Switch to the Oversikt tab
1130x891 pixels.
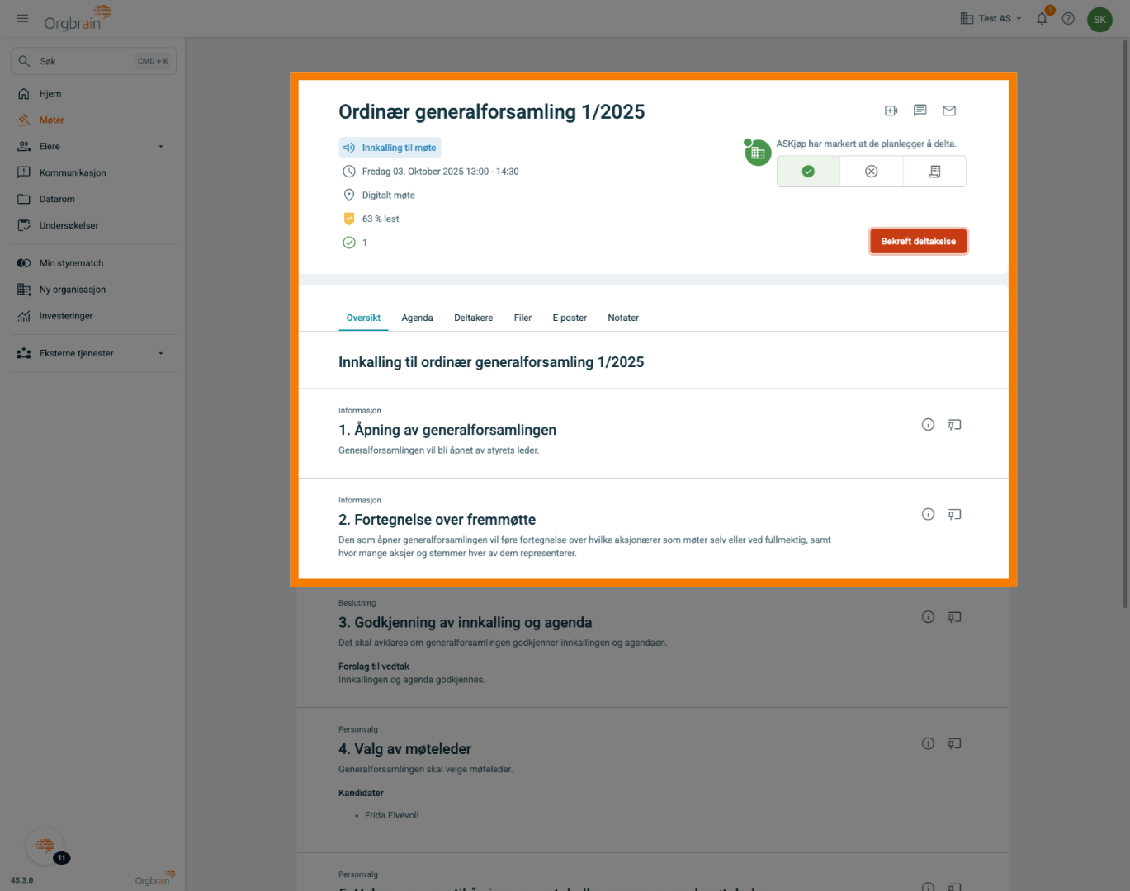coord(363,318)
